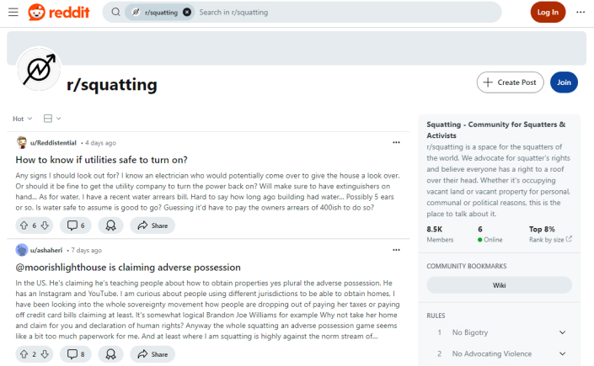Open the Rank by size external link
The height and width of the screenshot is (366, 594).
click(x=550, y=240)
